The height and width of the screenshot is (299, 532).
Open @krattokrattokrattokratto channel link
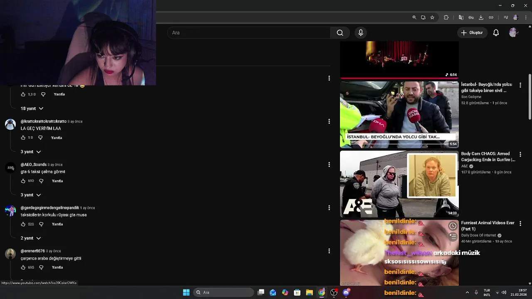[x=44, y=121]
